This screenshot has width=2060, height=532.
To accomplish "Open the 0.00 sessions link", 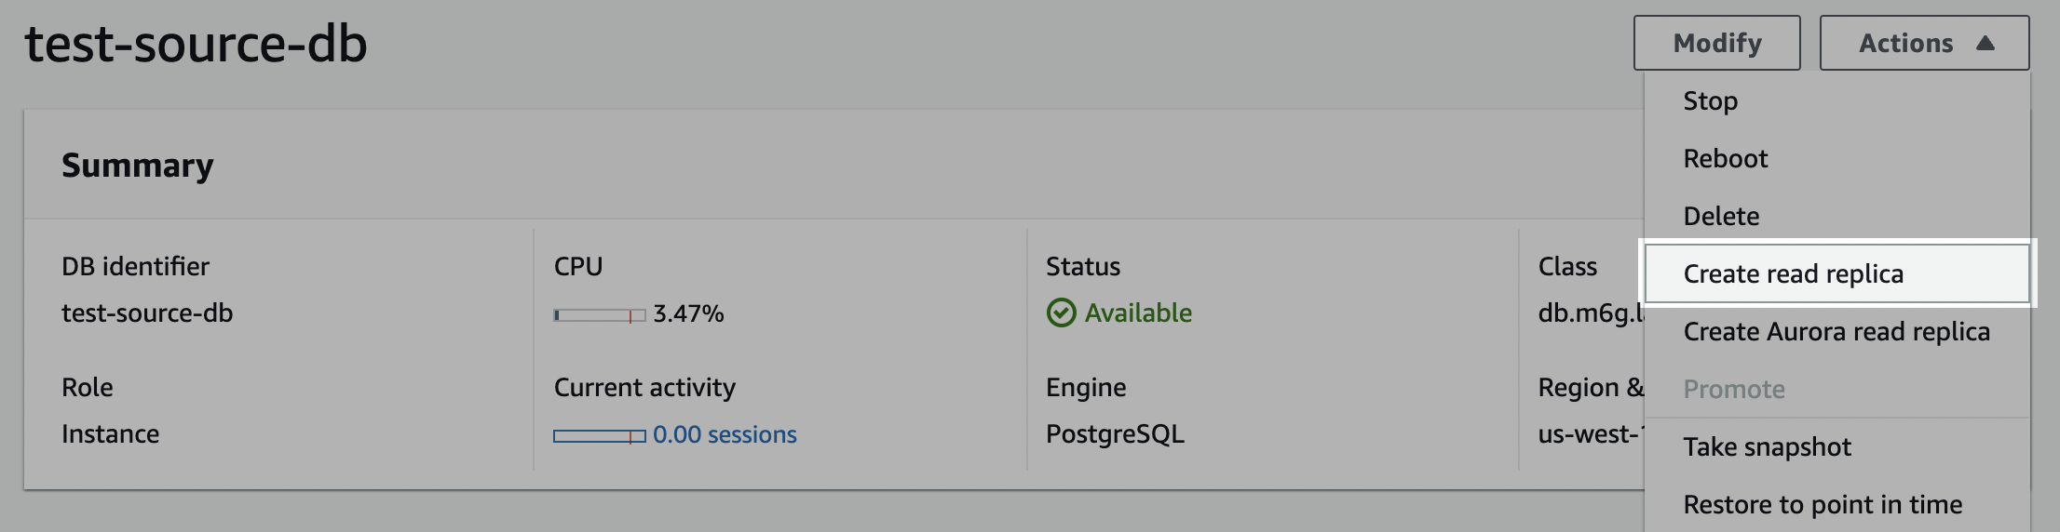I will click(x=725, y=434).
